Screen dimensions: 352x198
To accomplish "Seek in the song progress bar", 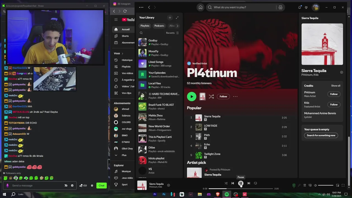I will tap(241, 189).
